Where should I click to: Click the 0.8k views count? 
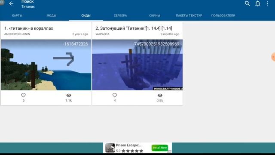pyautogui.click(x=160, y=100)
